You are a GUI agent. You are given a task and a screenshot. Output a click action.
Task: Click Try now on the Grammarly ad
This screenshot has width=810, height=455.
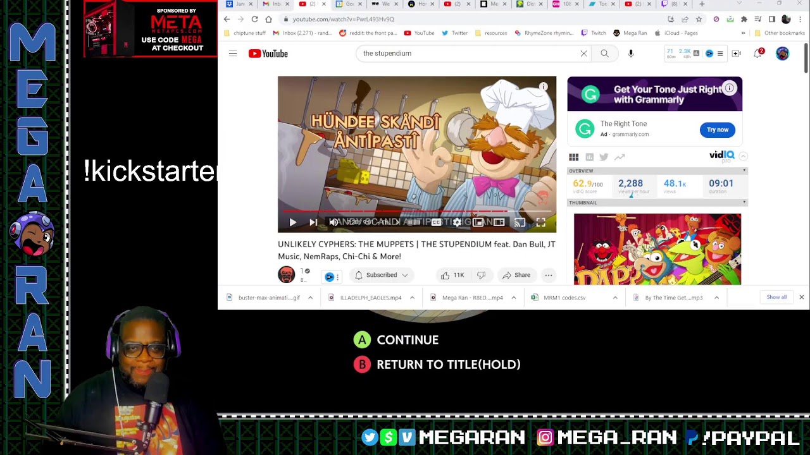pos(718,130)
